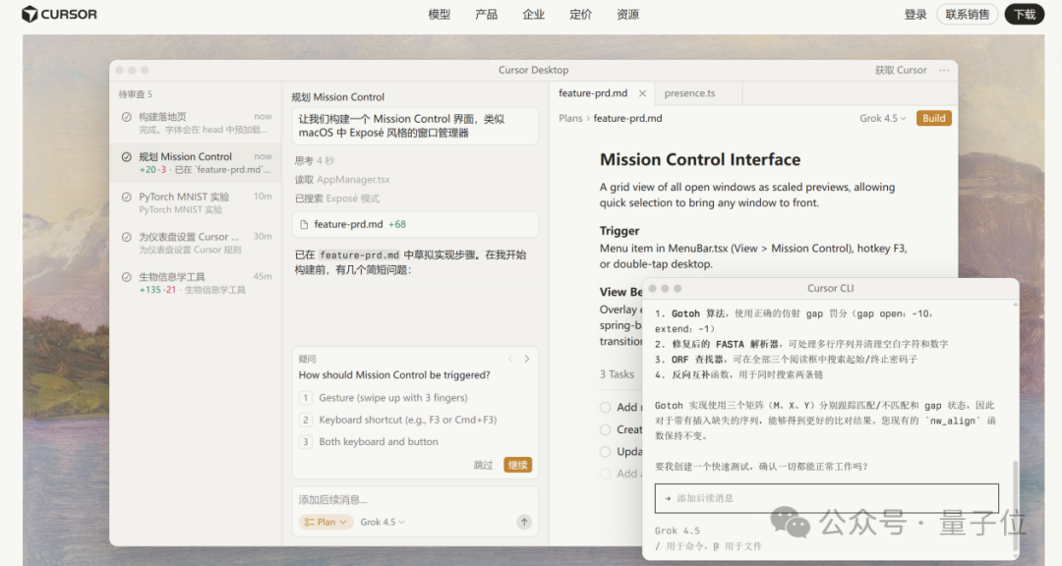Click the Grok 4.5 label in the Cursor CLI window
The image size is (1062, 566).
(678, 531)
